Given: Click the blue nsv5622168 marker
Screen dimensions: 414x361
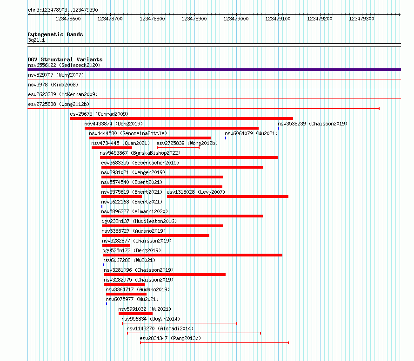Looking at the screenshot, I should coord(102,206).
